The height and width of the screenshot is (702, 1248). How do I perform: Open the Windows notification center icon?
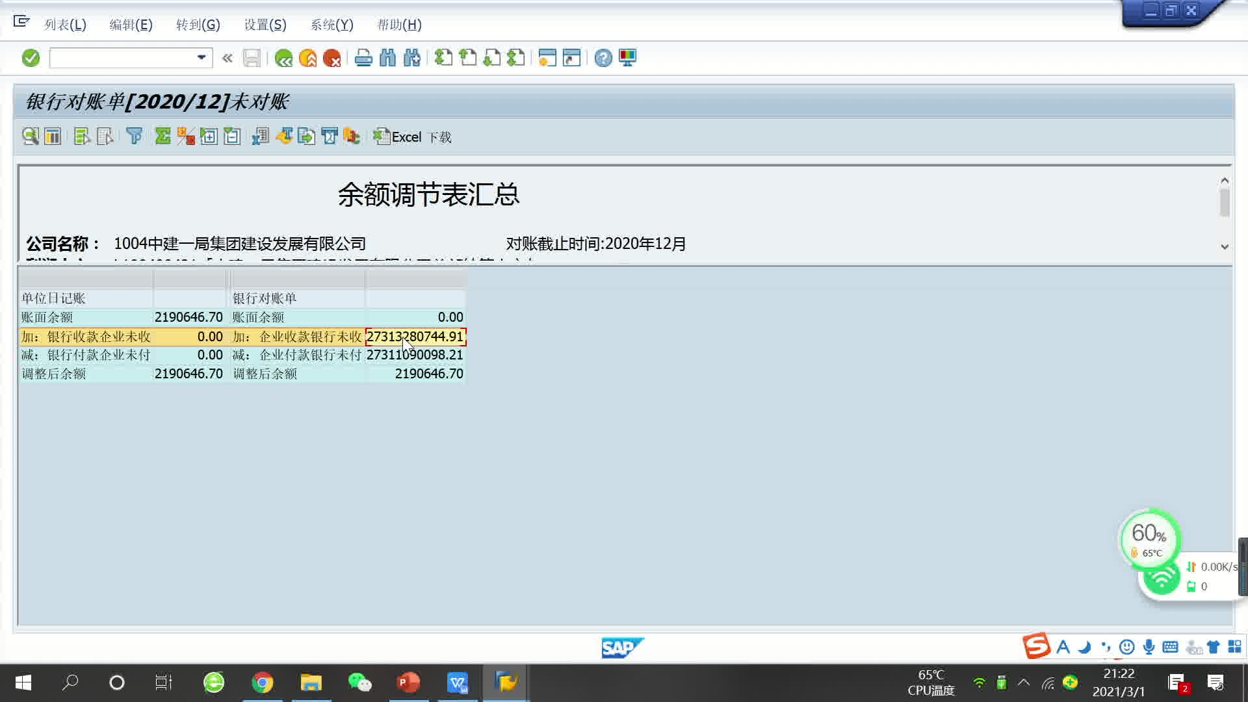1215,682
